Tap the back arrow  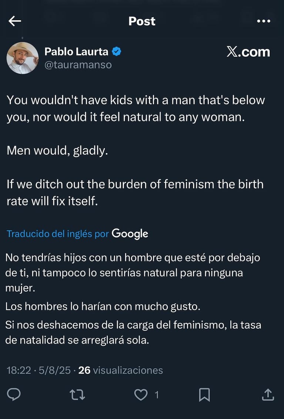[x=15, y=21]
